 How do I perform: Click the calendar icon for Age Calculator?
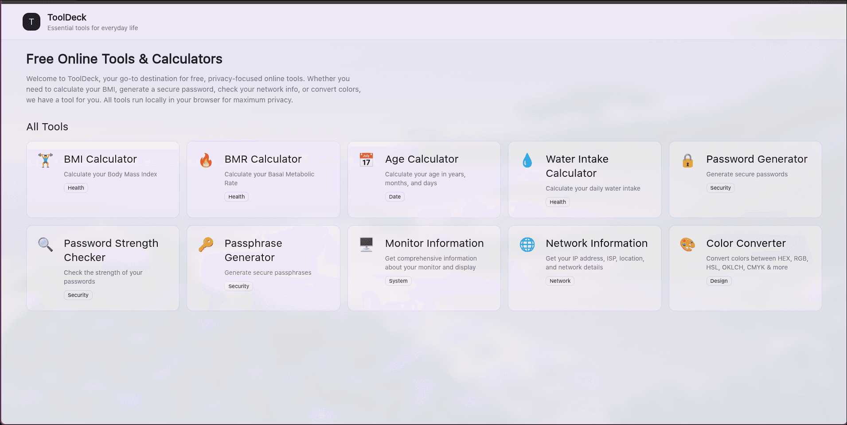(366, 160)
